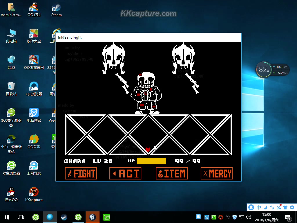
Task: Click the Ink Sans skeleton character
Action: 146,93
